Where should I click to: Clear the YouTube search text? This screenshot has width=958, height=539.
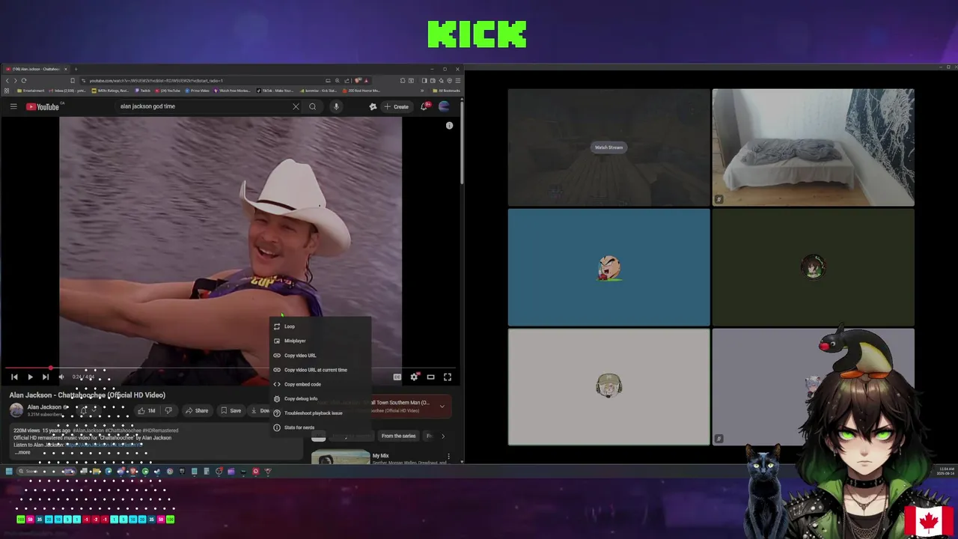[x=296, y=106]
